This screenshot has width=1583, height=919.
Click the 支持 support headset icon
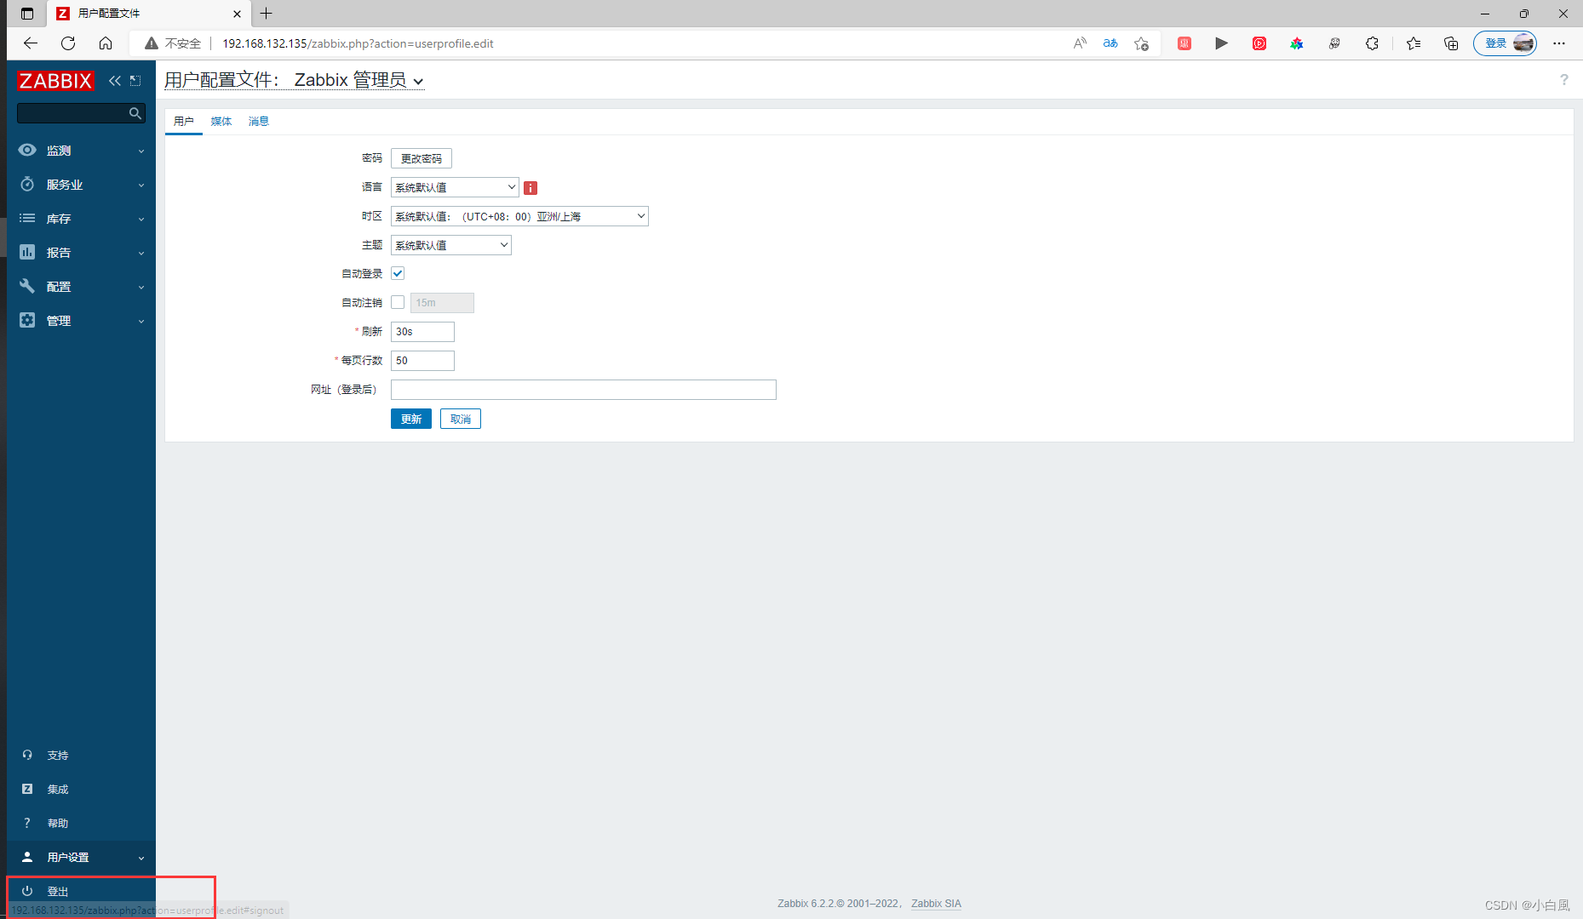pos(27,756)
